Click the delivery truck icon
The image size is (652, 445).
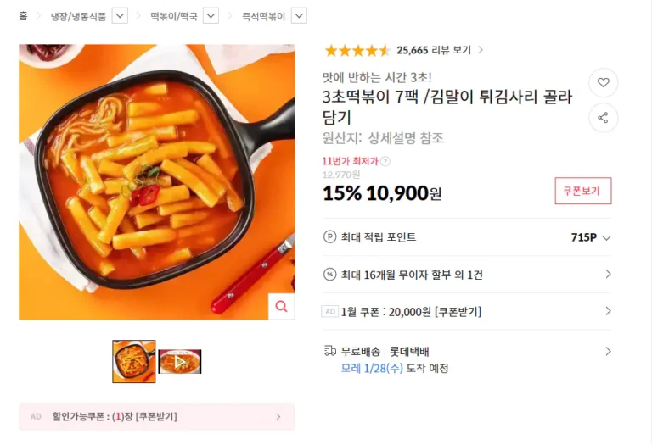coord(329,351)
